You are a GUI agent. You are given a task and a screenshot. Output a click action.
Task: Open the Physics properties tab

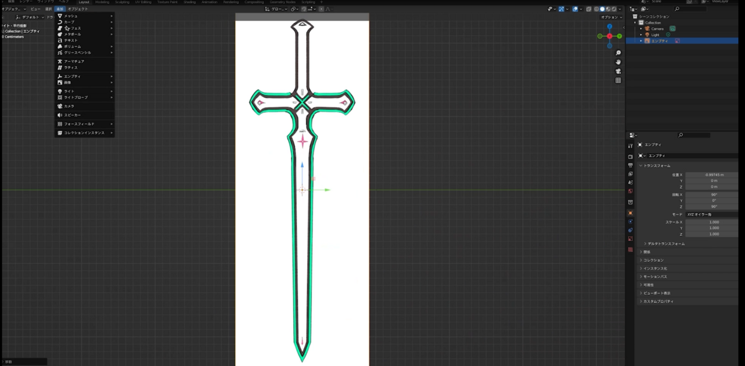(x=630, y=221)
